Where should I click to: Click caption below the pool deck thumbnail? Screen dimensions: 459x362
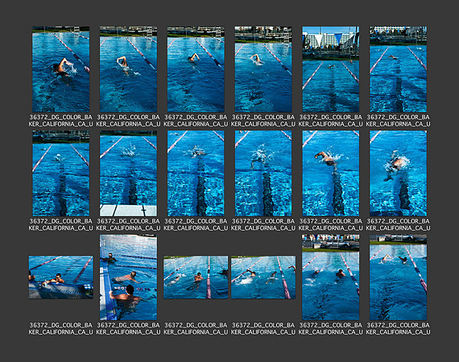[x=128, y=224]
